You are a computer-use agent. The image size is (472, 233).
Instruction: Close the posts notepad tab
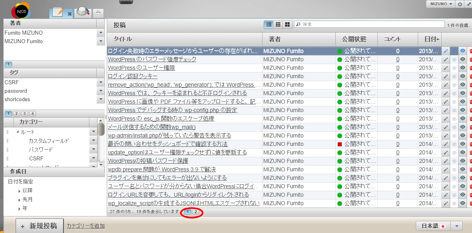tap(70, 13)
